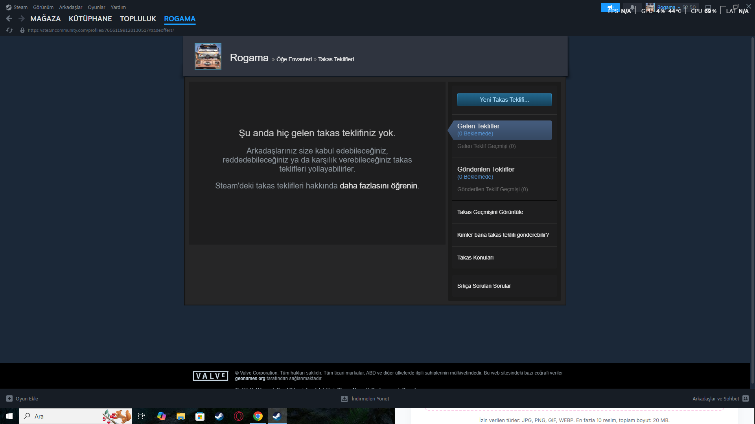Click the wallet balance $2.50
Image resolution: width=755 pixels, height=424 pixels.
click(689, 7)
